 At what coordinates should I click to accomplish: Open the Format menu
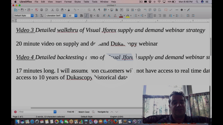pyautogui.click(x=68, y=2)
